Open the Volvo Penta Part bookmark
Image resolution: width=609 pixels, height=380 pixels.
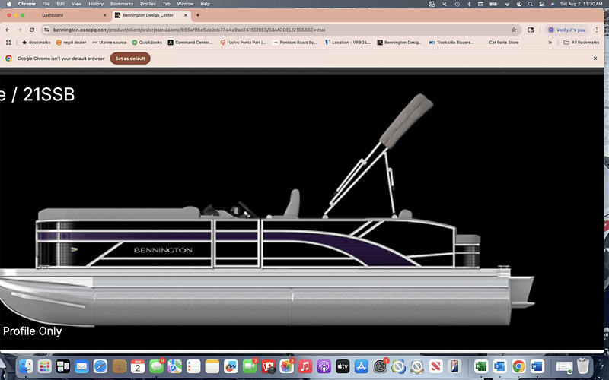coord(243,43)
